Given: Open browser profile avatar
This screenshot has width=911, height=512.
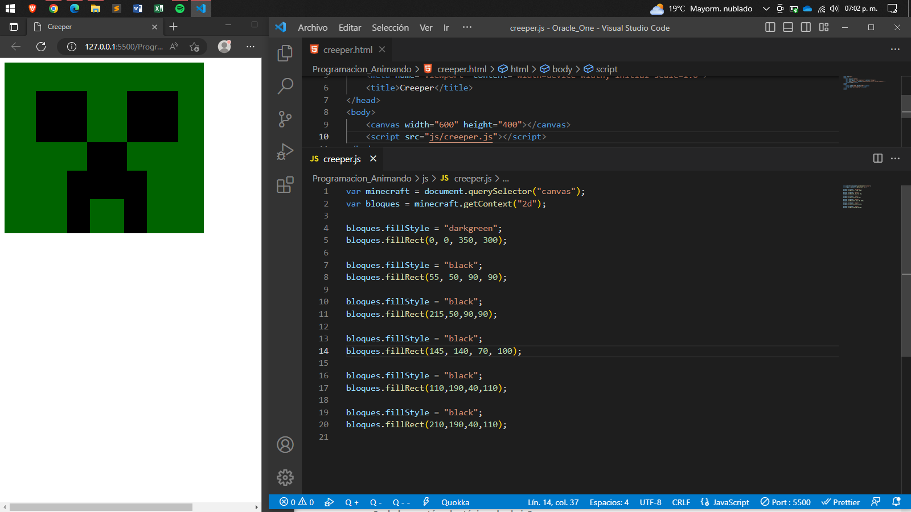Looking at the screenshot, I should 225,46.
